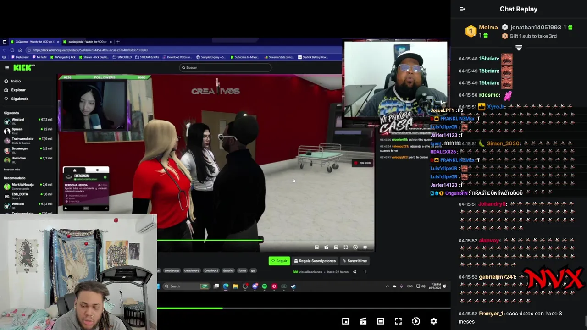This screenshot has height=330, width=587.
Task: Click the Kick logo
Action: pos(23,67)
